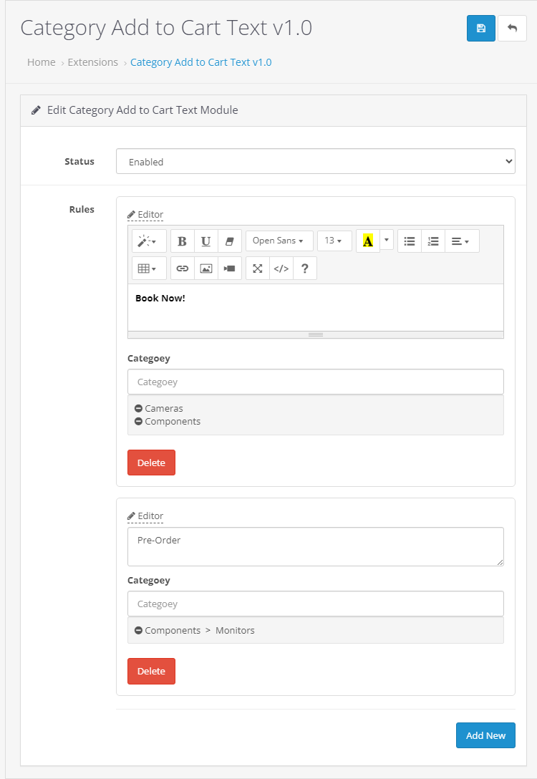This screenshot has height=779, width=537.
Task: Open the Status dropdown set to Enabled
Action: (315, 161)
